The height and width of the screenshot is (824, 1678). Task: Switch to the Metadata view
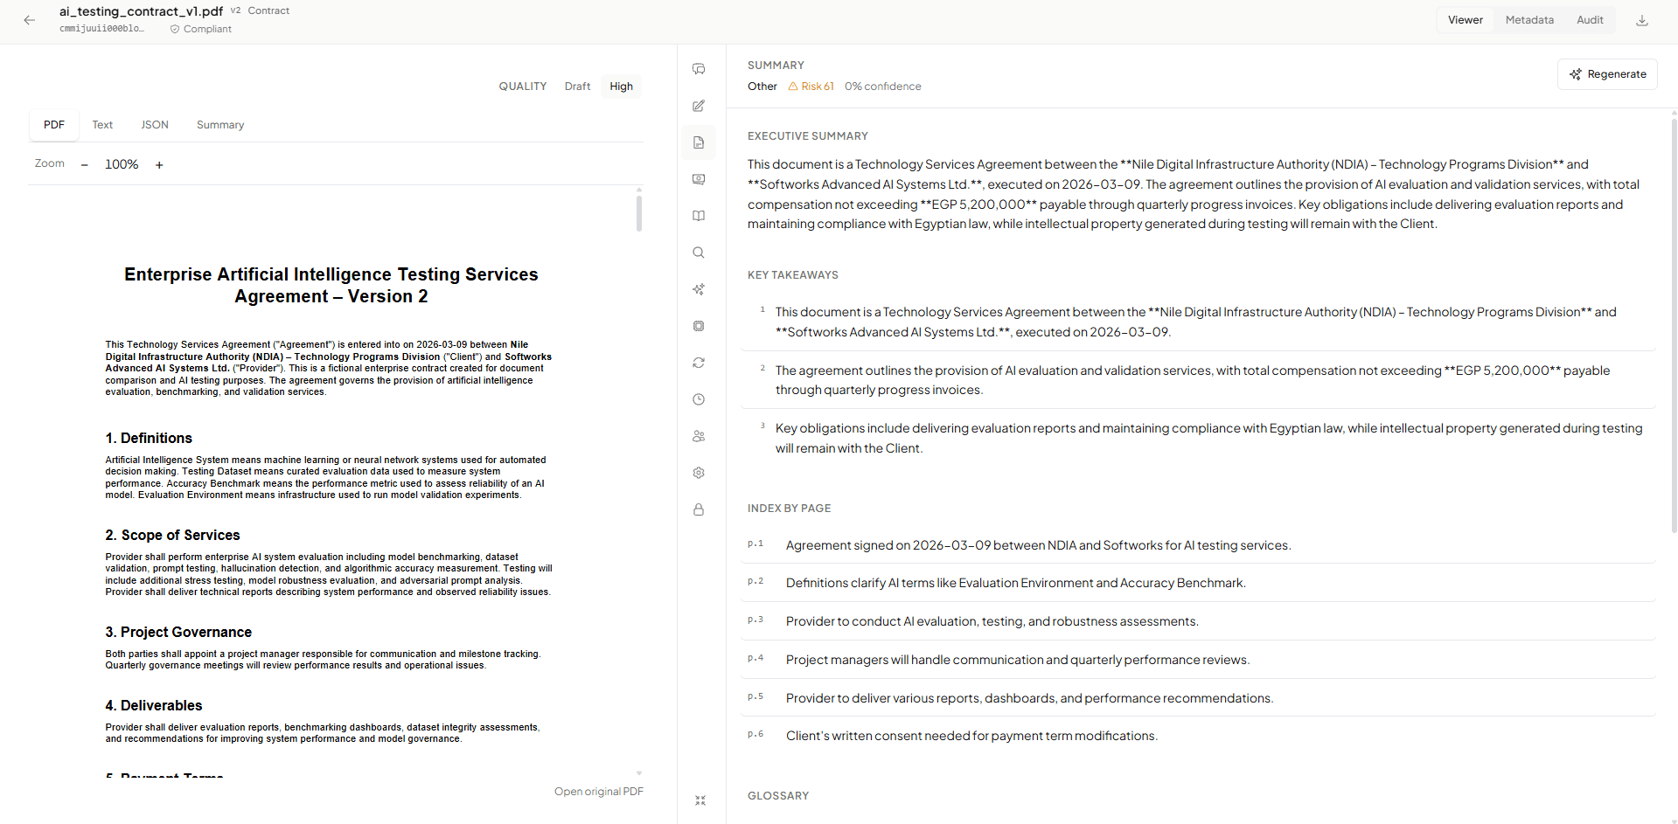pyautogui.click(x=1529, y=19)
